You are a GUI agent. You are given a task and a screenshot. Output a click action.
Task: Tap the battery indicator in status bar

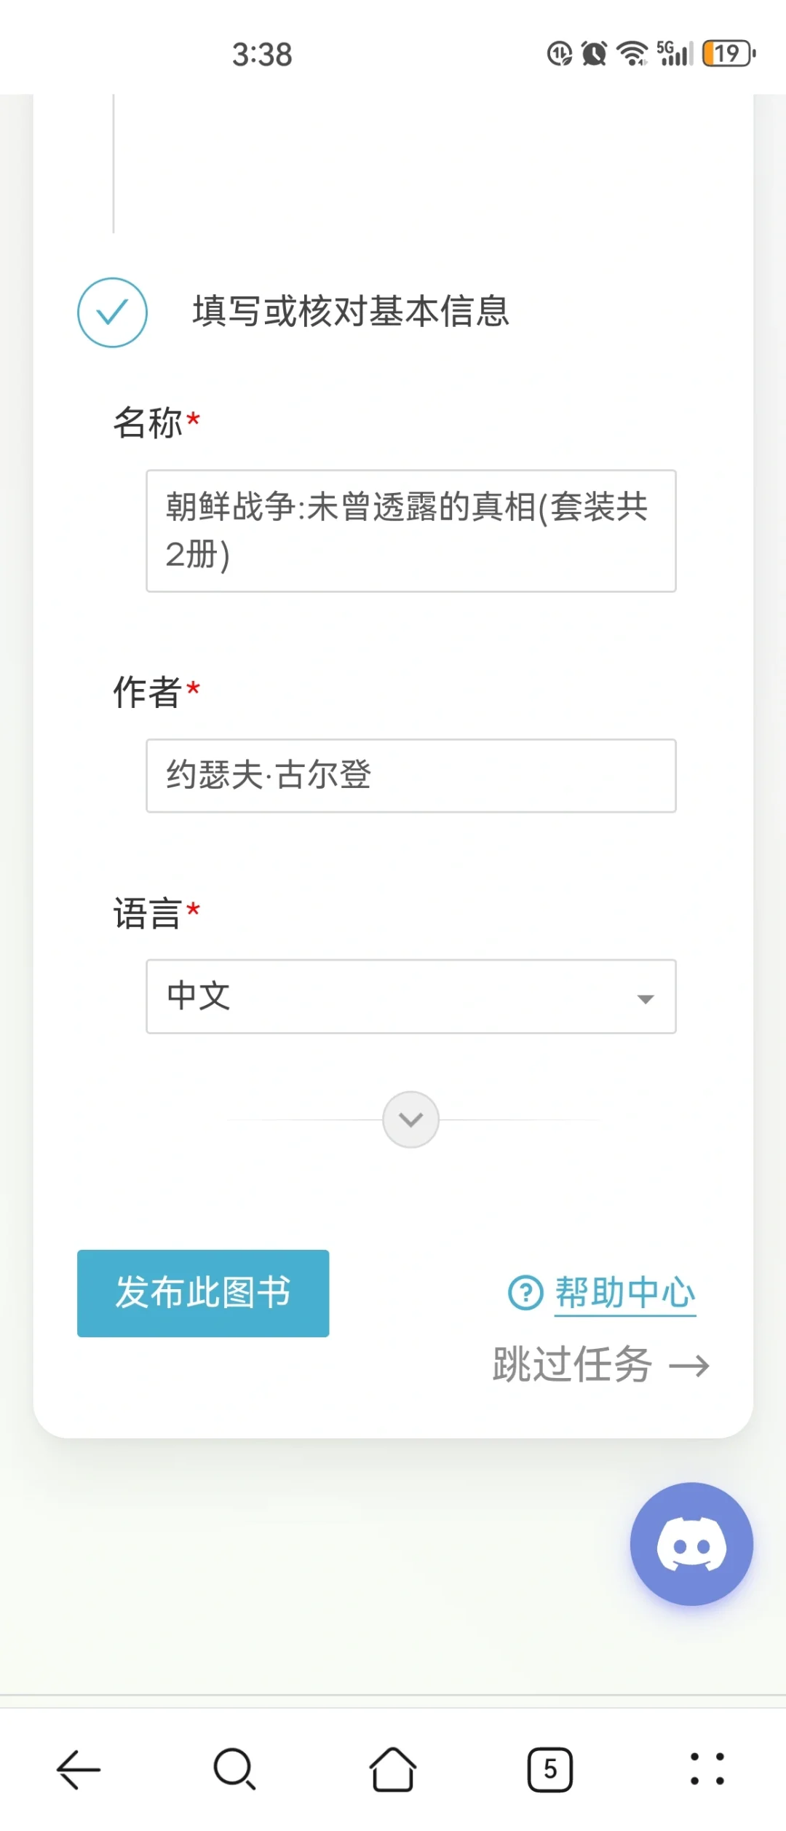pos(729,53)
